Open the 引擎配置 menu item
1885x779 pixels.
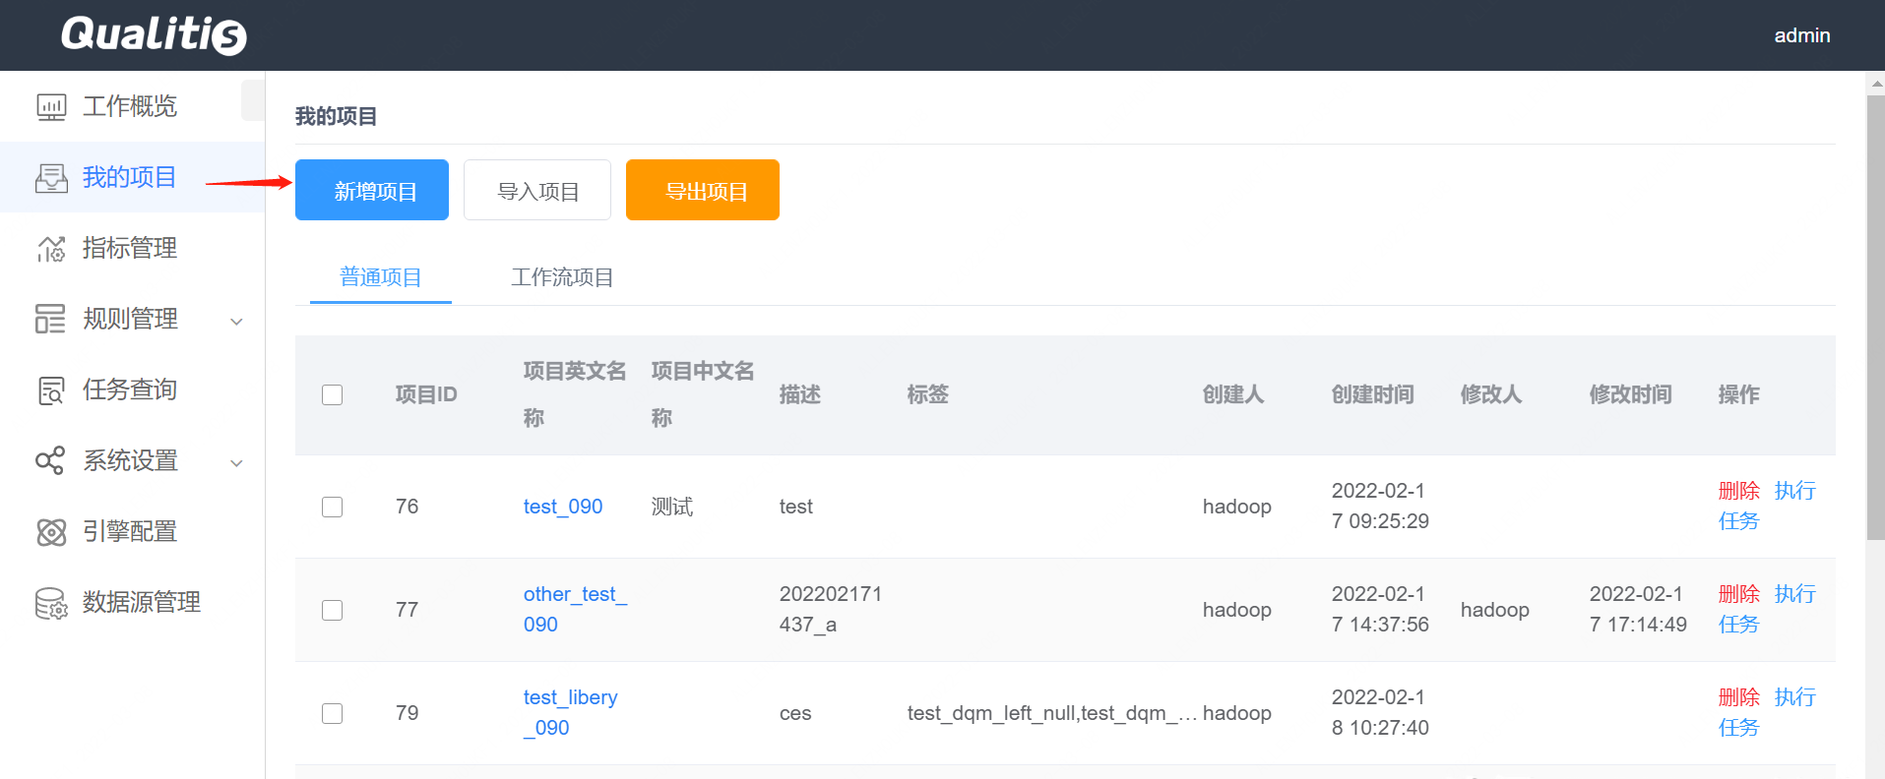pos(132,531)
